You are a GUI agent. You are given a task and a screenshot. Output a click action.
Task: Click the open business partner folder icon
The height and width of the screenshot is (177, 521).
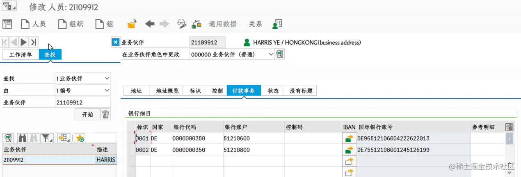[132, 24]
